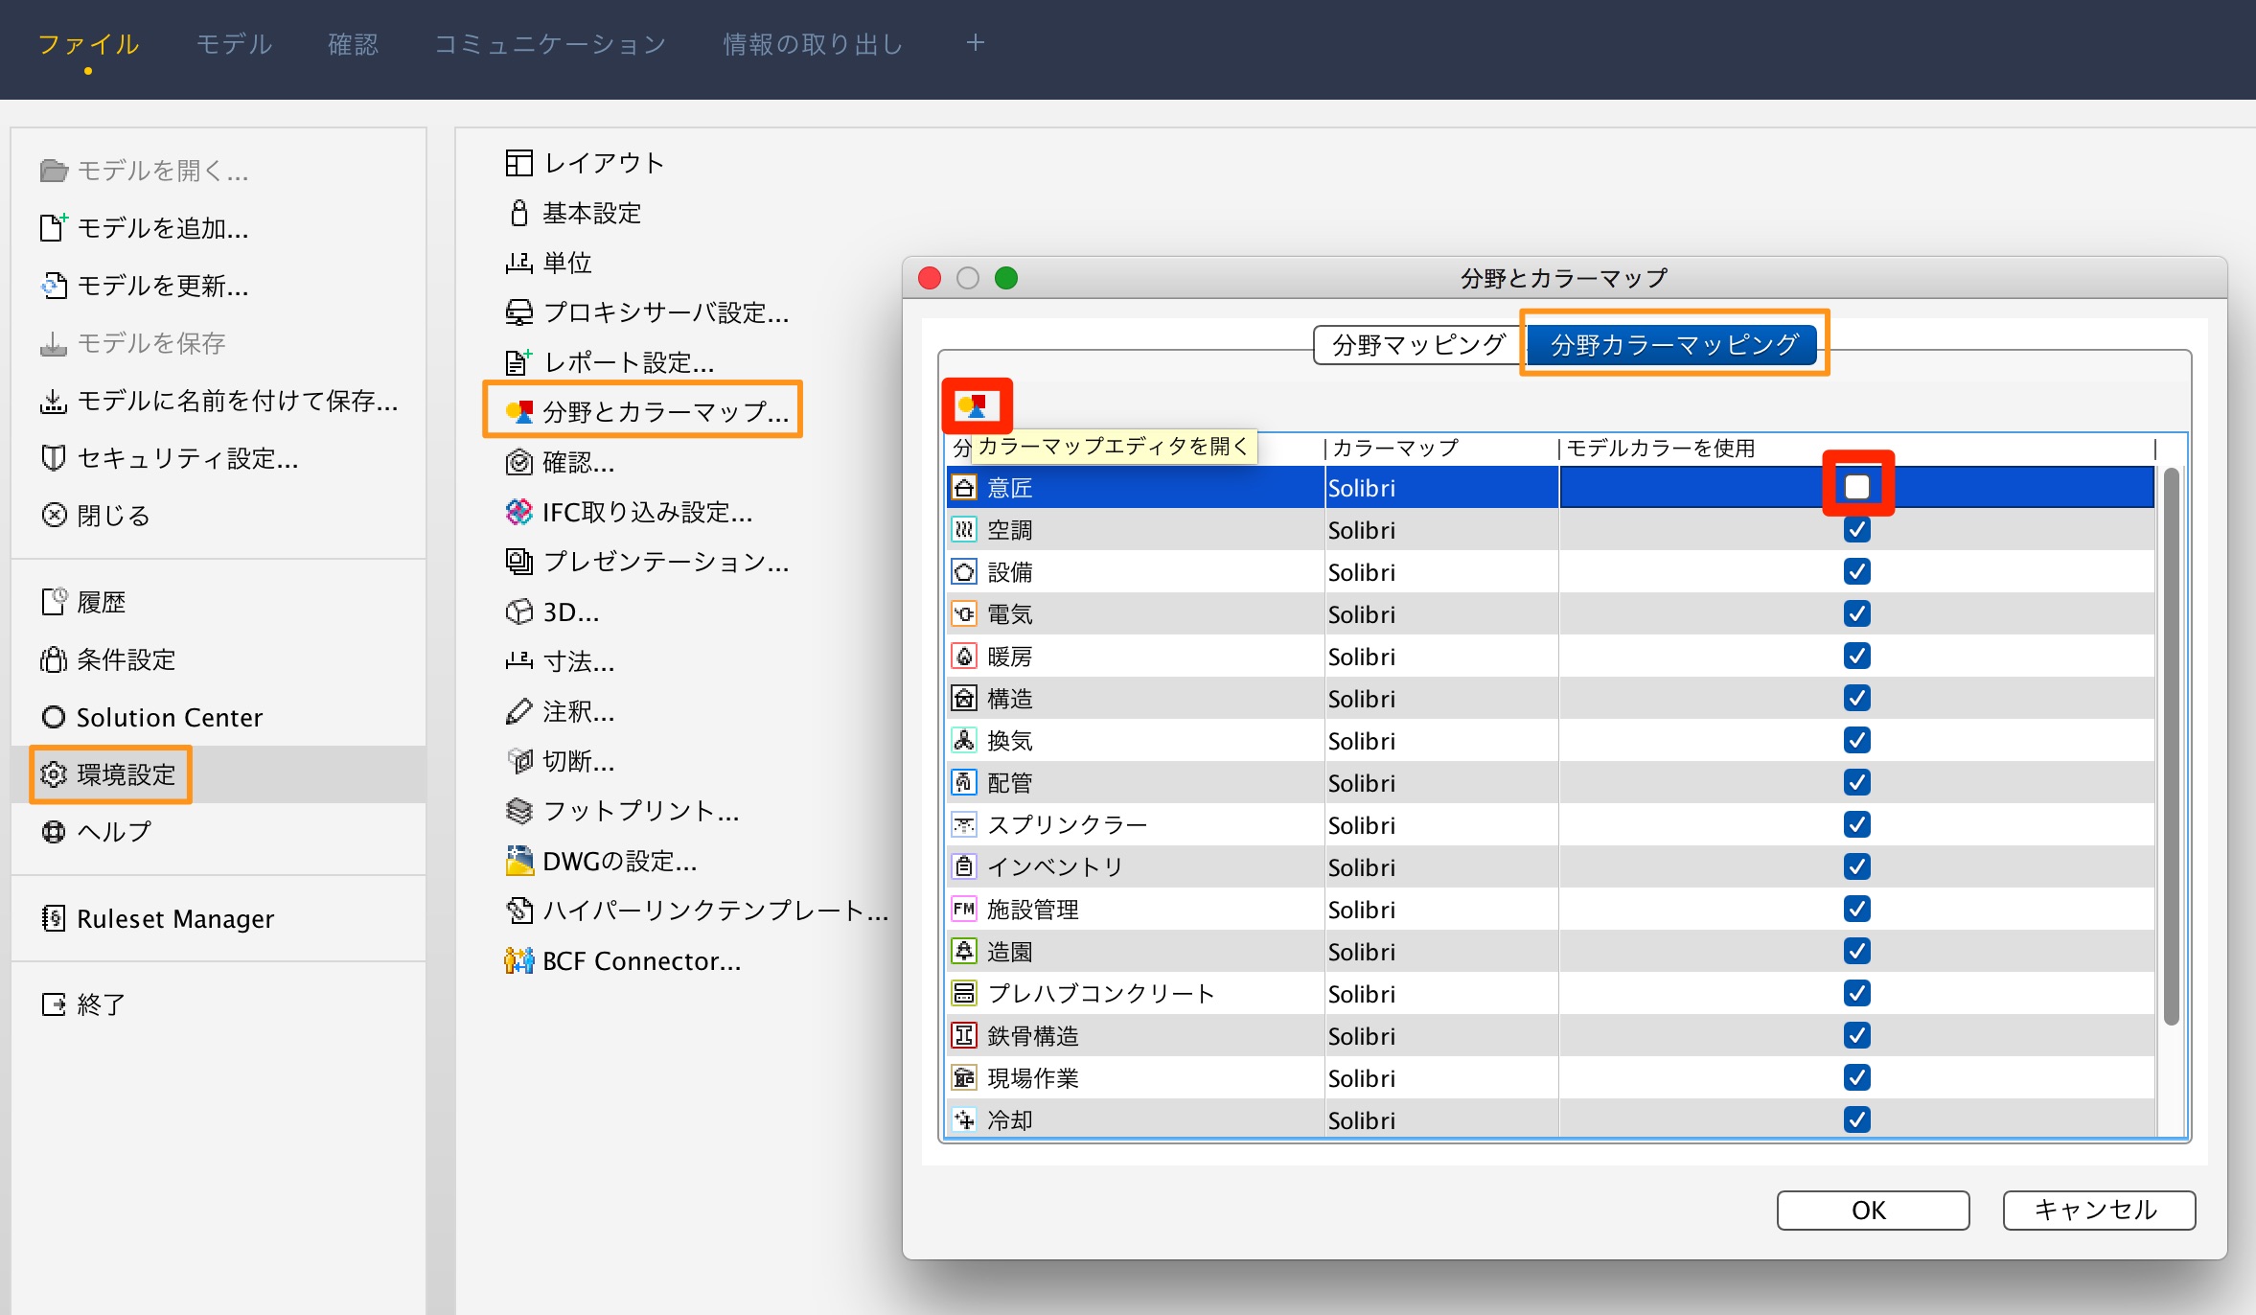
Task: Uncheck model color for 配管
Action: [1856, 782]
